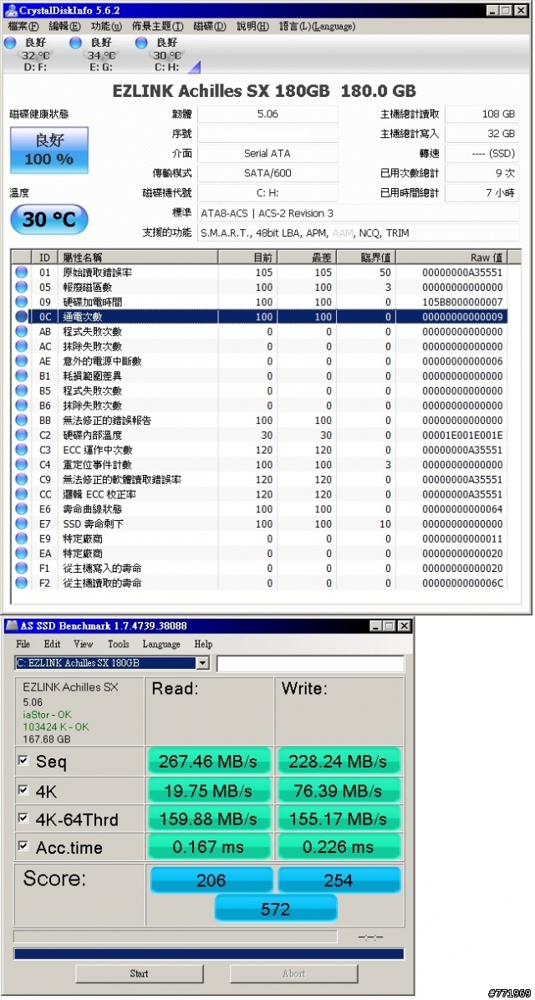Image resolution: width=535 pixels, height=1000 pixels.
Task: Click the 4K write result 76.39 MB/s
Action: pos(338,791)
